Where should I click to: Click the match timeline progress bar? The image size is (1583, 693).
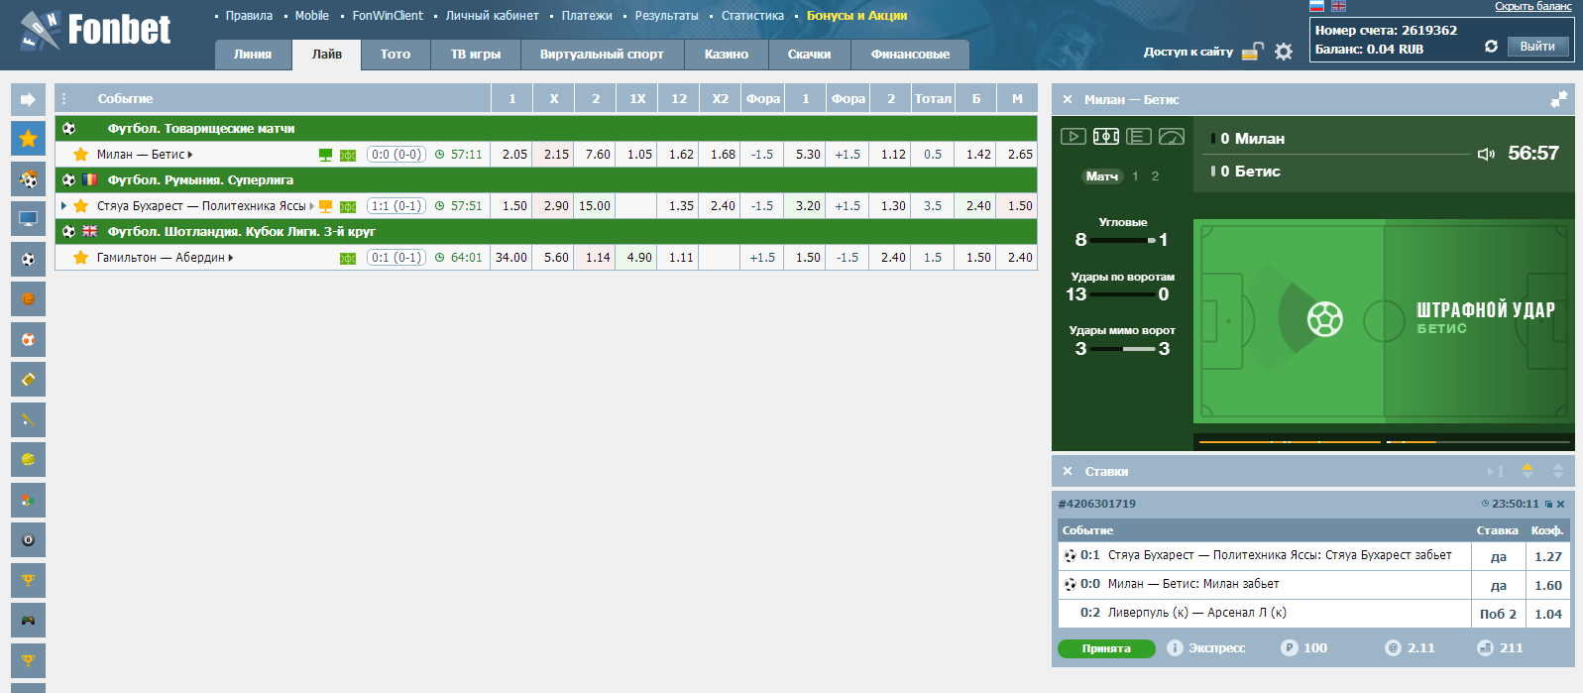1384,441
